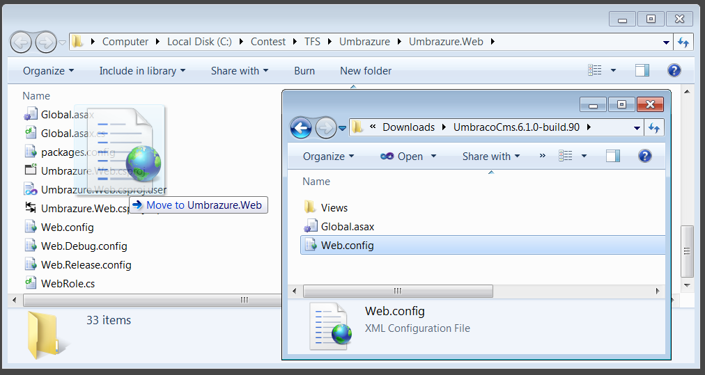Select the Umbrazure.Web.csproj.vspscc file icon
Image resolution: width=705 pixels, height=375 pixels.
pyautogui.click(x=30, y=208)
